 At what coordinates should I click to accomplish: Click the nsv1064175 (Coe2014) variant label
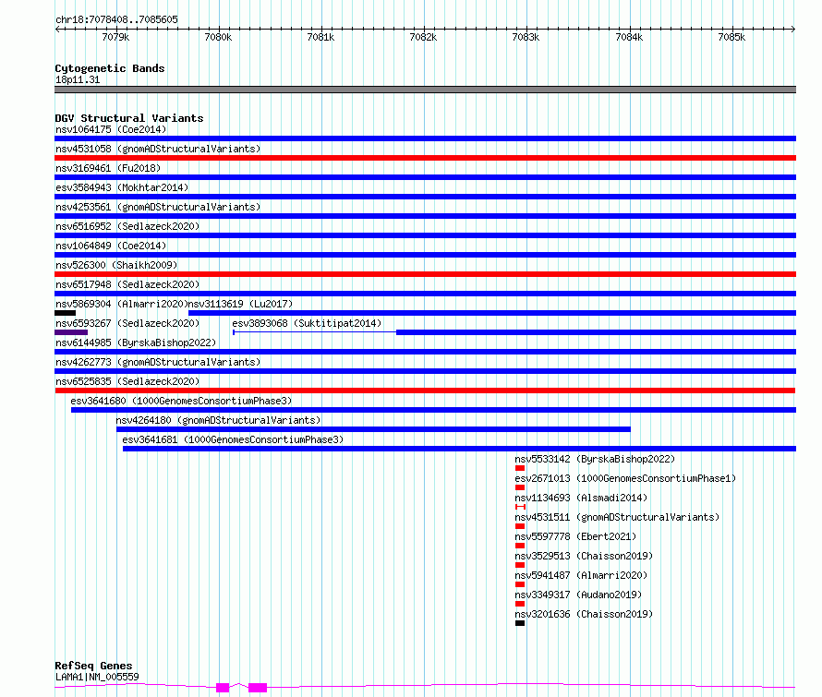click(x=111, y=129)
